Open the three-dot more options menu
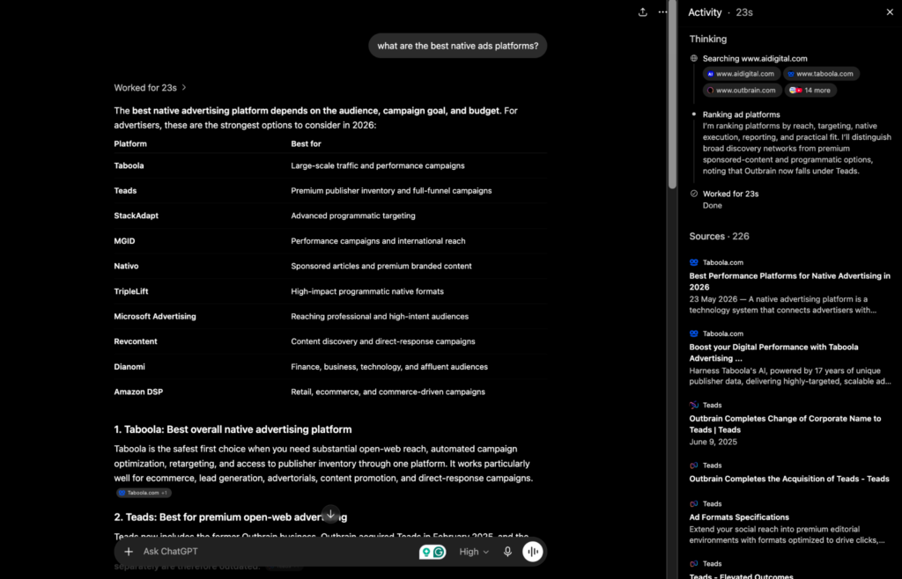This screenshot has height=579, width=902. click(x=662, y=12)
